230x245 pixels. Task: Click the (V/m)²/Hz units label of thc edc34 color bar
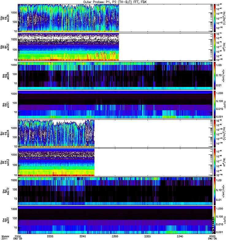point(224,134)
